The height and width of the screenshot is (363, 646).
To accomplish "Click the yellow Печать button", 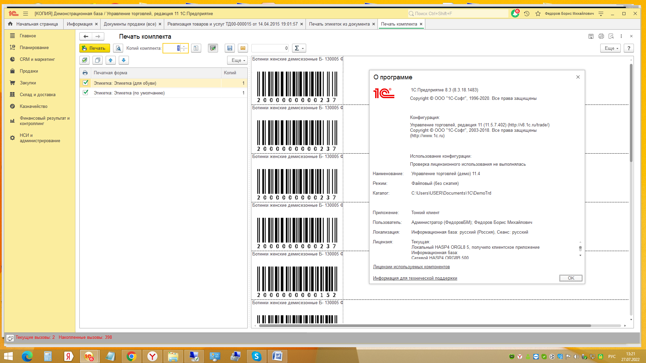I will (x=95, y=48).
